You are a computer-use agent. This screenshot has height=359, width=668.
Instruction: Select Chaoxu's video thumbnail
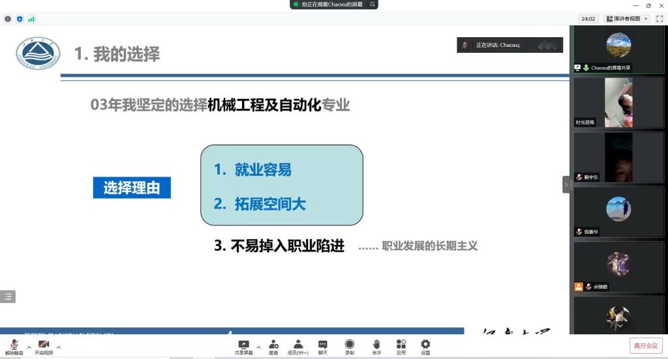click(618, 46)
